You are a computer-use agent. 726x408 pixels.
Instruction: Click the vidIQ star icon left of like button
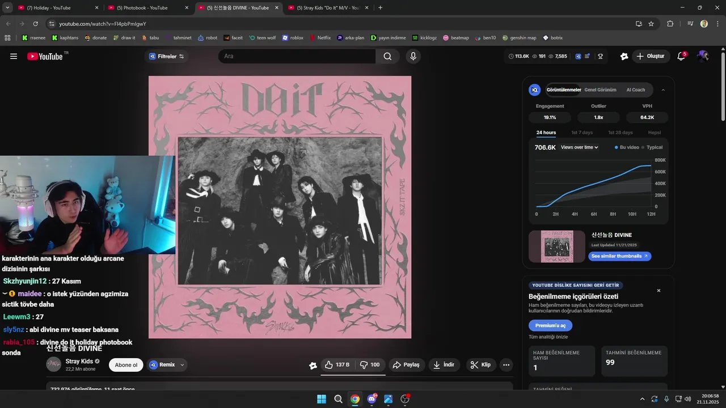click(x=313, y=365)
